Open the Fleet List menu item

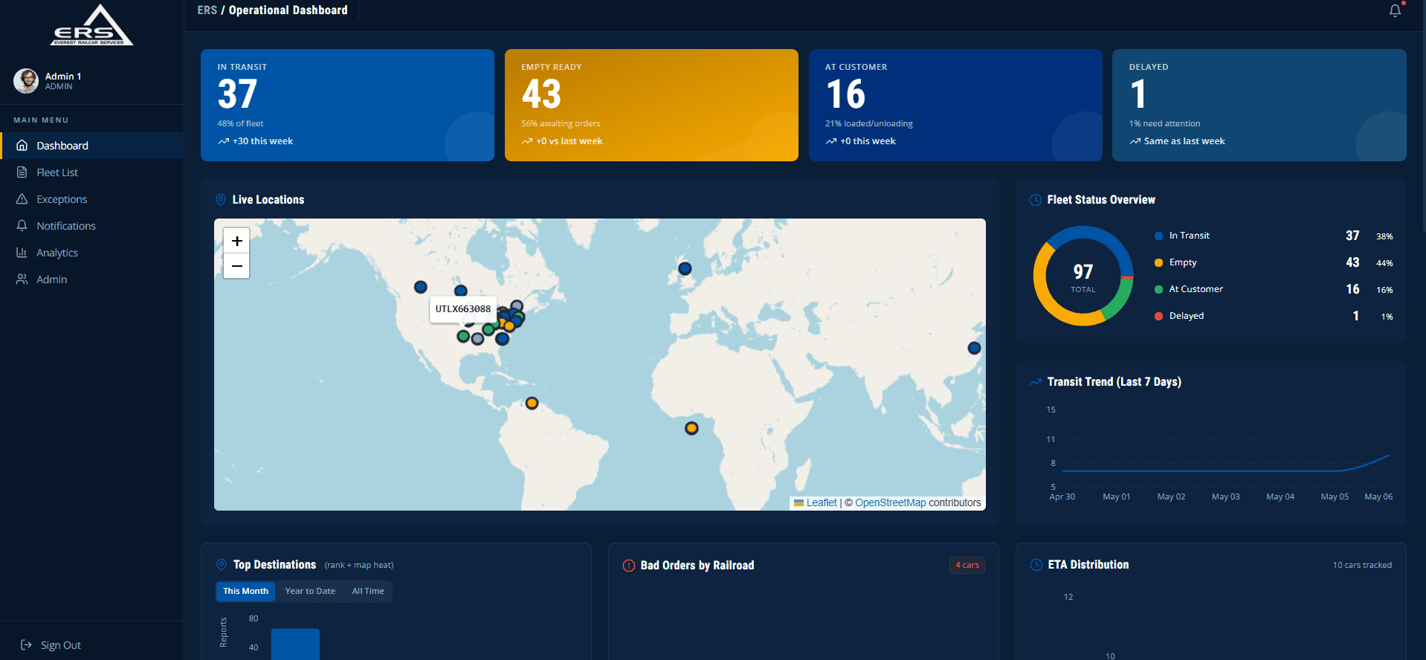(x=92, y=172)
